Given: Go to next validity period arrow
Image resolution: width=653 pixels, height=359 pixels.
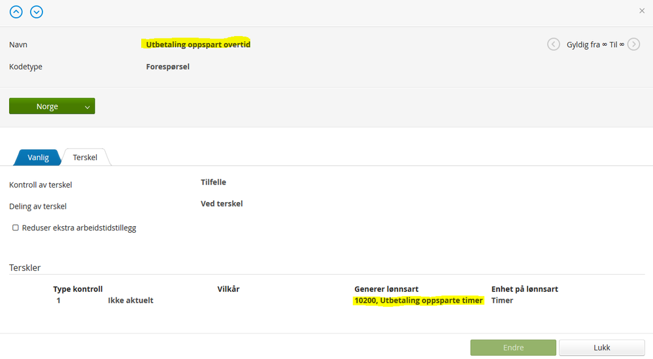Looking at the screenshot, I should 633,44.
